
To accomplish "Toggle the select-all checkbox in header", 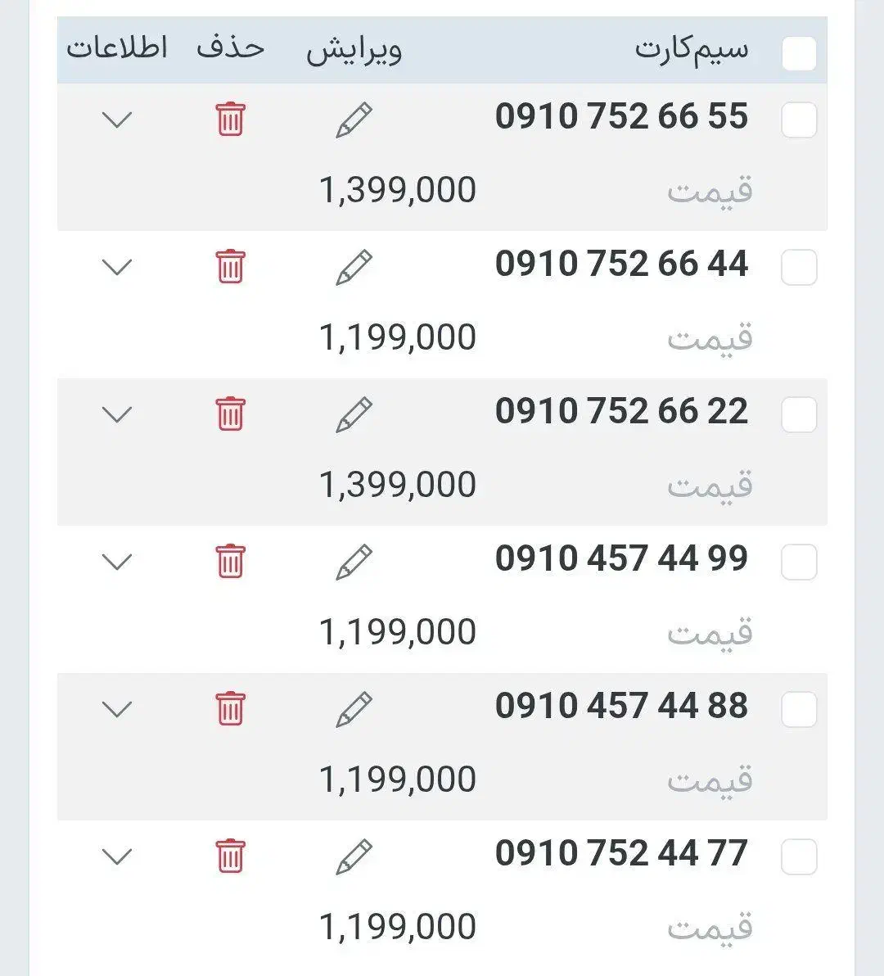I will click(x=799, y=55).
